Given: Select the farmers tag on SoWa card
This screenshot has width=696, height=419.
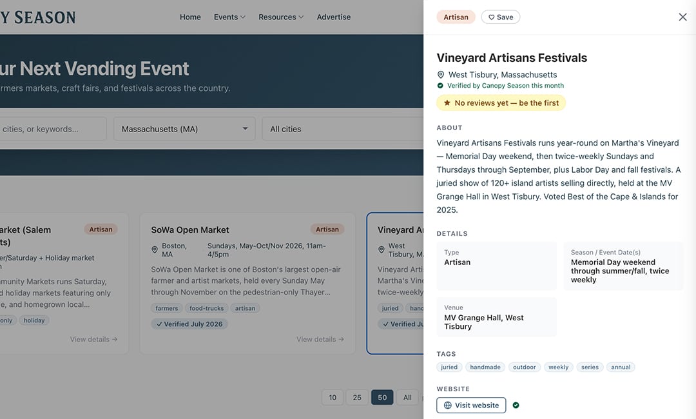Looking at the screenshot, I should 166,308.
